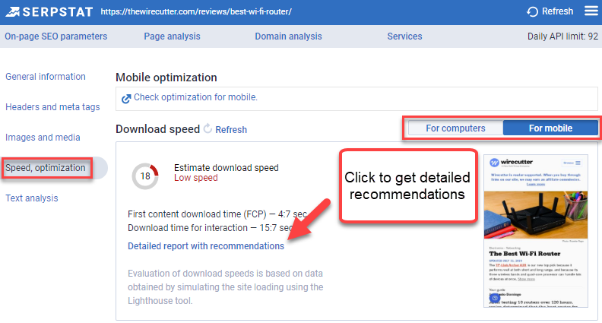
Task: Click the speed score gauge showing 18
Action: coord(144,176)
